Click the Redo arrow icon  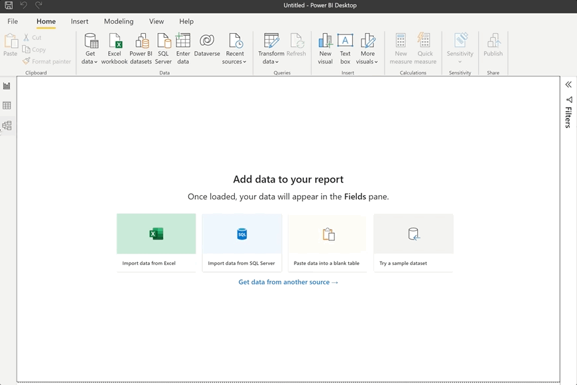point(38,5)
